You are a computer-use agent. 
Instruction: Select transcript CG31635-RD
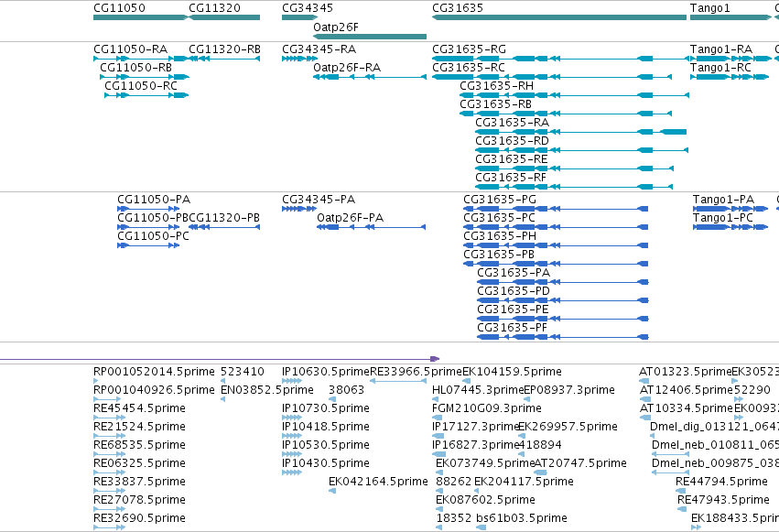point(582,150)
